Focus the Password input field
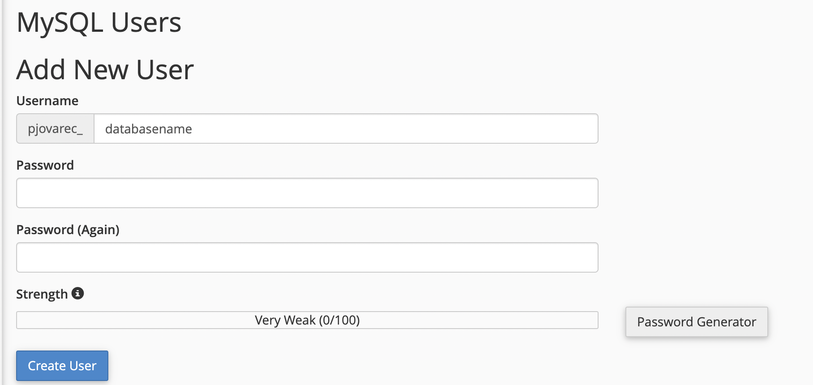 point(307,193)
